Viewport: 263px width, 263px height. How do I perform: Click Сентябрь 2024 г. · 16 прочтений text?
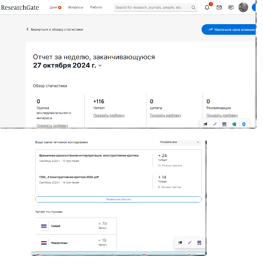point(59,183)
